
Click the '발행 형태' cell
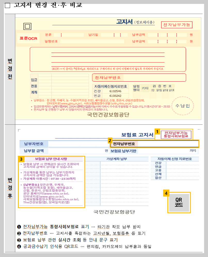point(136,88)
